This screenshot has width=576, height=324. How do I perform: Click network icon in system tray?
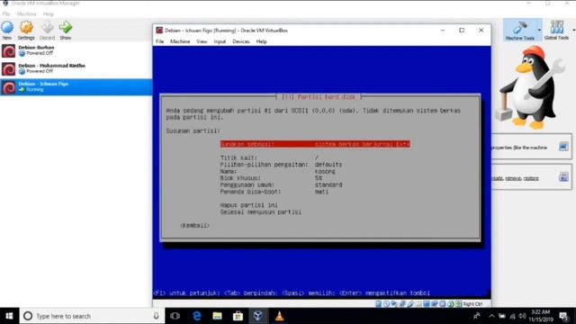click(x=512, y=316)
